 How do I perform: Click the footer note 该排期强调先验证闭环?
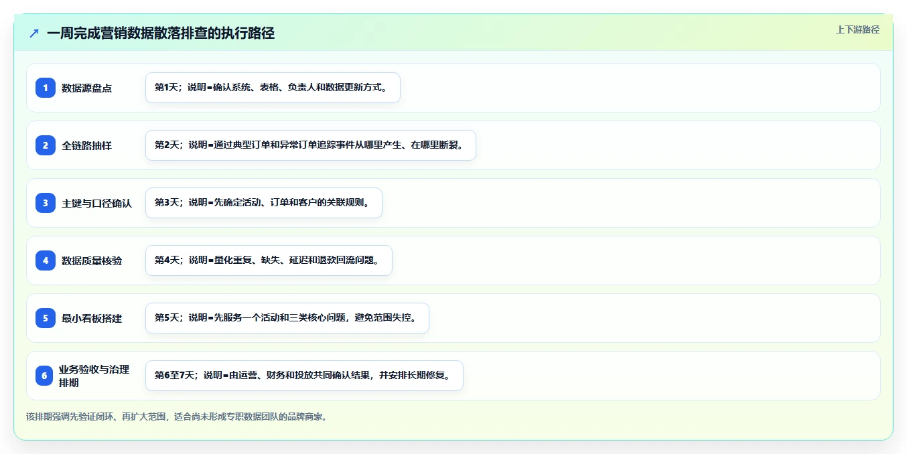(176, 417)
